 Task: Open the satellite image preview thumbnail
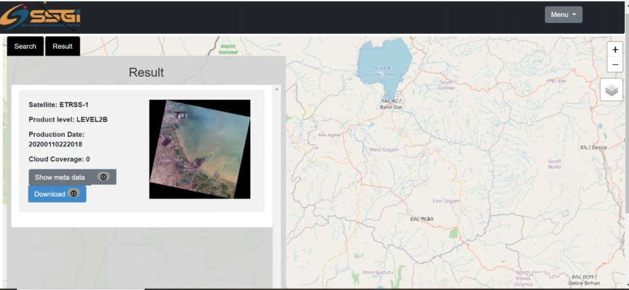(x=200, y=149)
